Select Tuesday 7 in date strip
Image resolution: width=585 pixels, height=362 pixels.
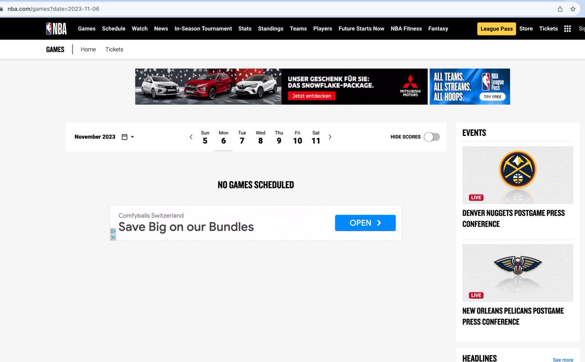click(x=242, y=137)
